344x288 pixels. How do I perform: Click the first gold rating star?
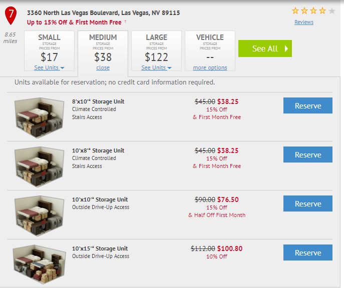point(295,10)
